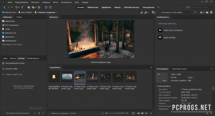Click the minus smaller thumbnails icon
Image resolution: width=215 pixels, height=116 pixels.
click(x=102, y=113)
